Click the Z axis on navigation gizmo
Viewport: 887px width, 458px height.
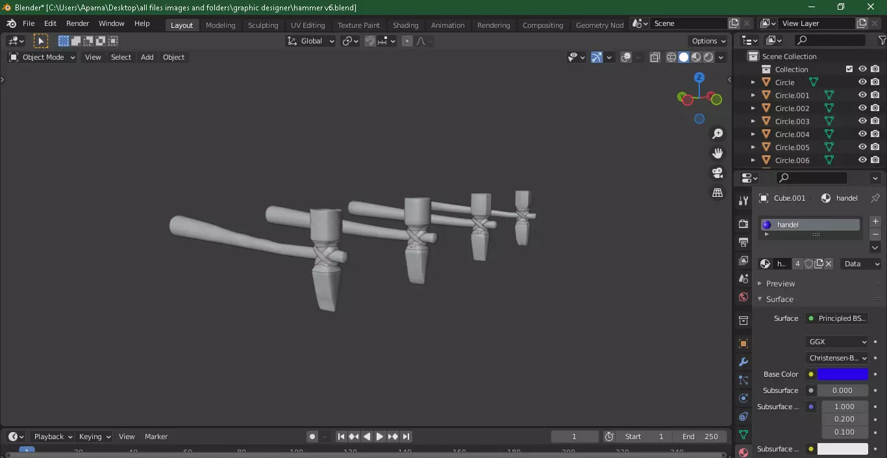click(x=699, y=77)
